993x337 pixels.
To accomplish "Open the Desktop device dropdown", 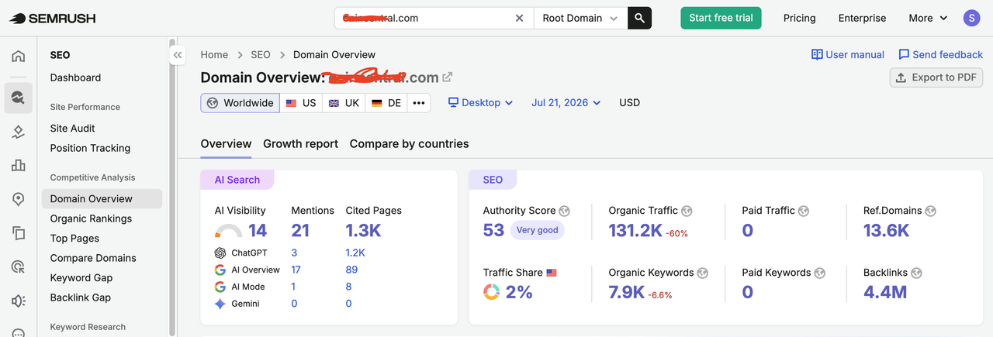I will point(481,102).
